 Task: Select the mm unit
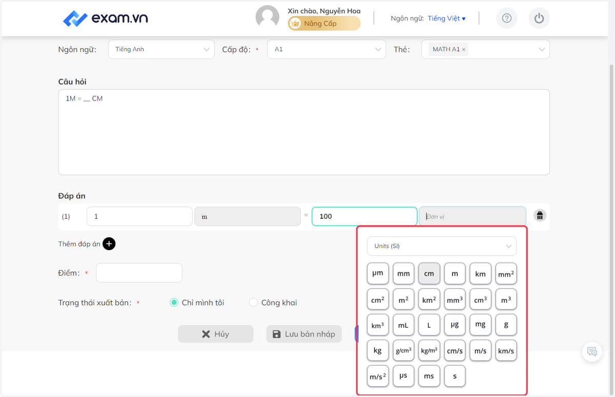tap(403, 274)
